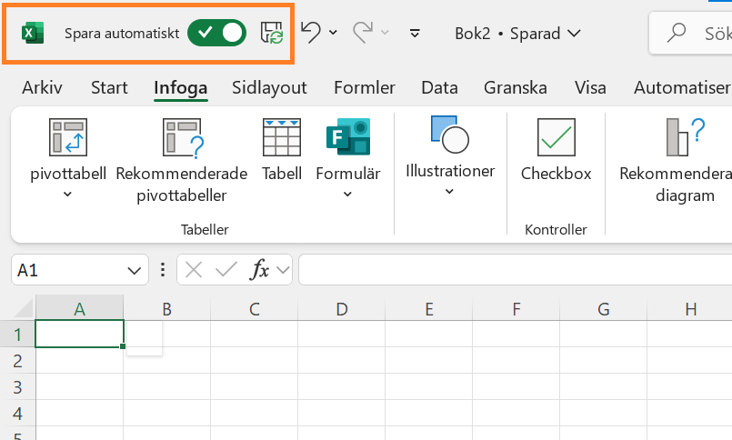
Task: Select column G header
Action: point(604,308)
